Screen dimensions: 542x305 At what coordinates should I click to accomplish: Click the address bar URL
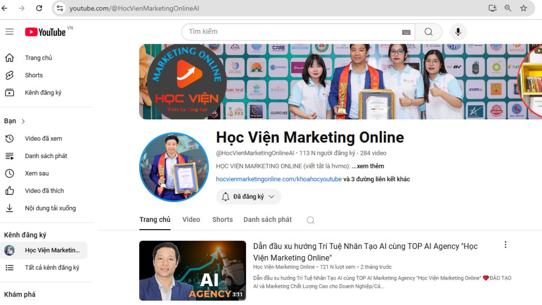click(134, 8)
